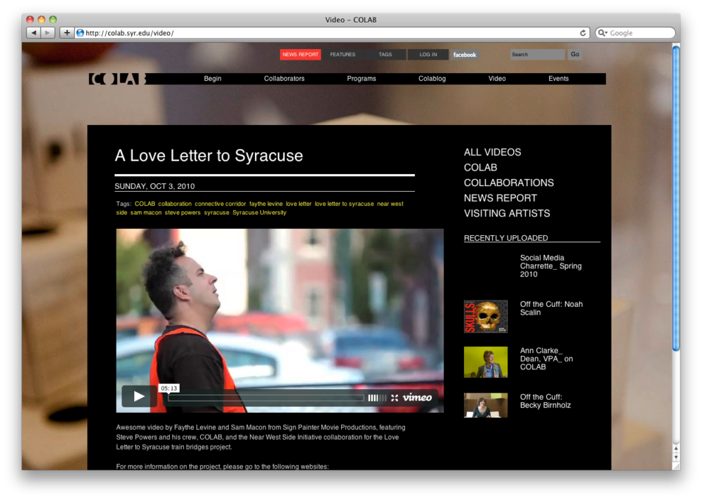The height and width of the screenshot is (500, 702).
Task: Play the Vimeo video
Action: click(139, 396)
